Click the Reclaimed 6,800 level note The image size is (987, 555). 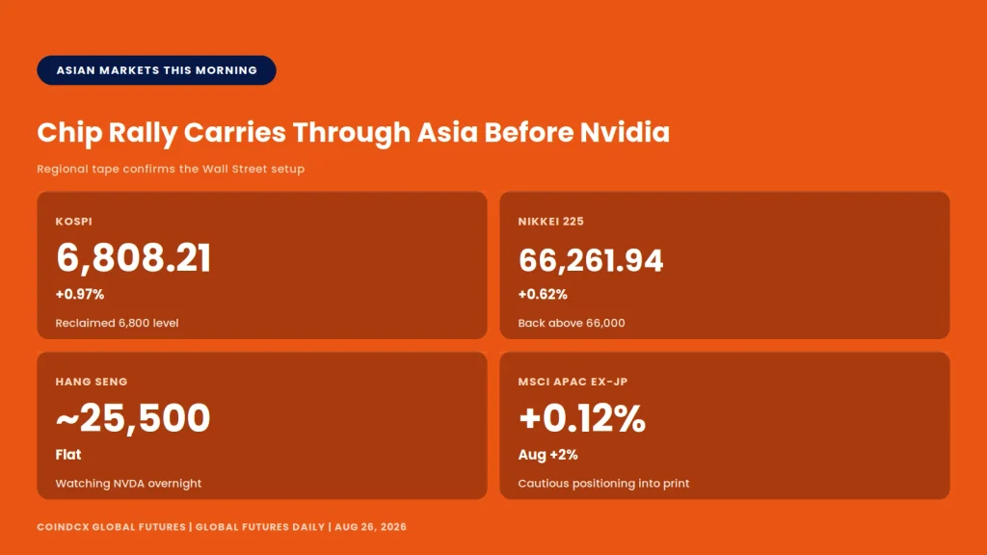pyautogui.click(x=117, y=323)
